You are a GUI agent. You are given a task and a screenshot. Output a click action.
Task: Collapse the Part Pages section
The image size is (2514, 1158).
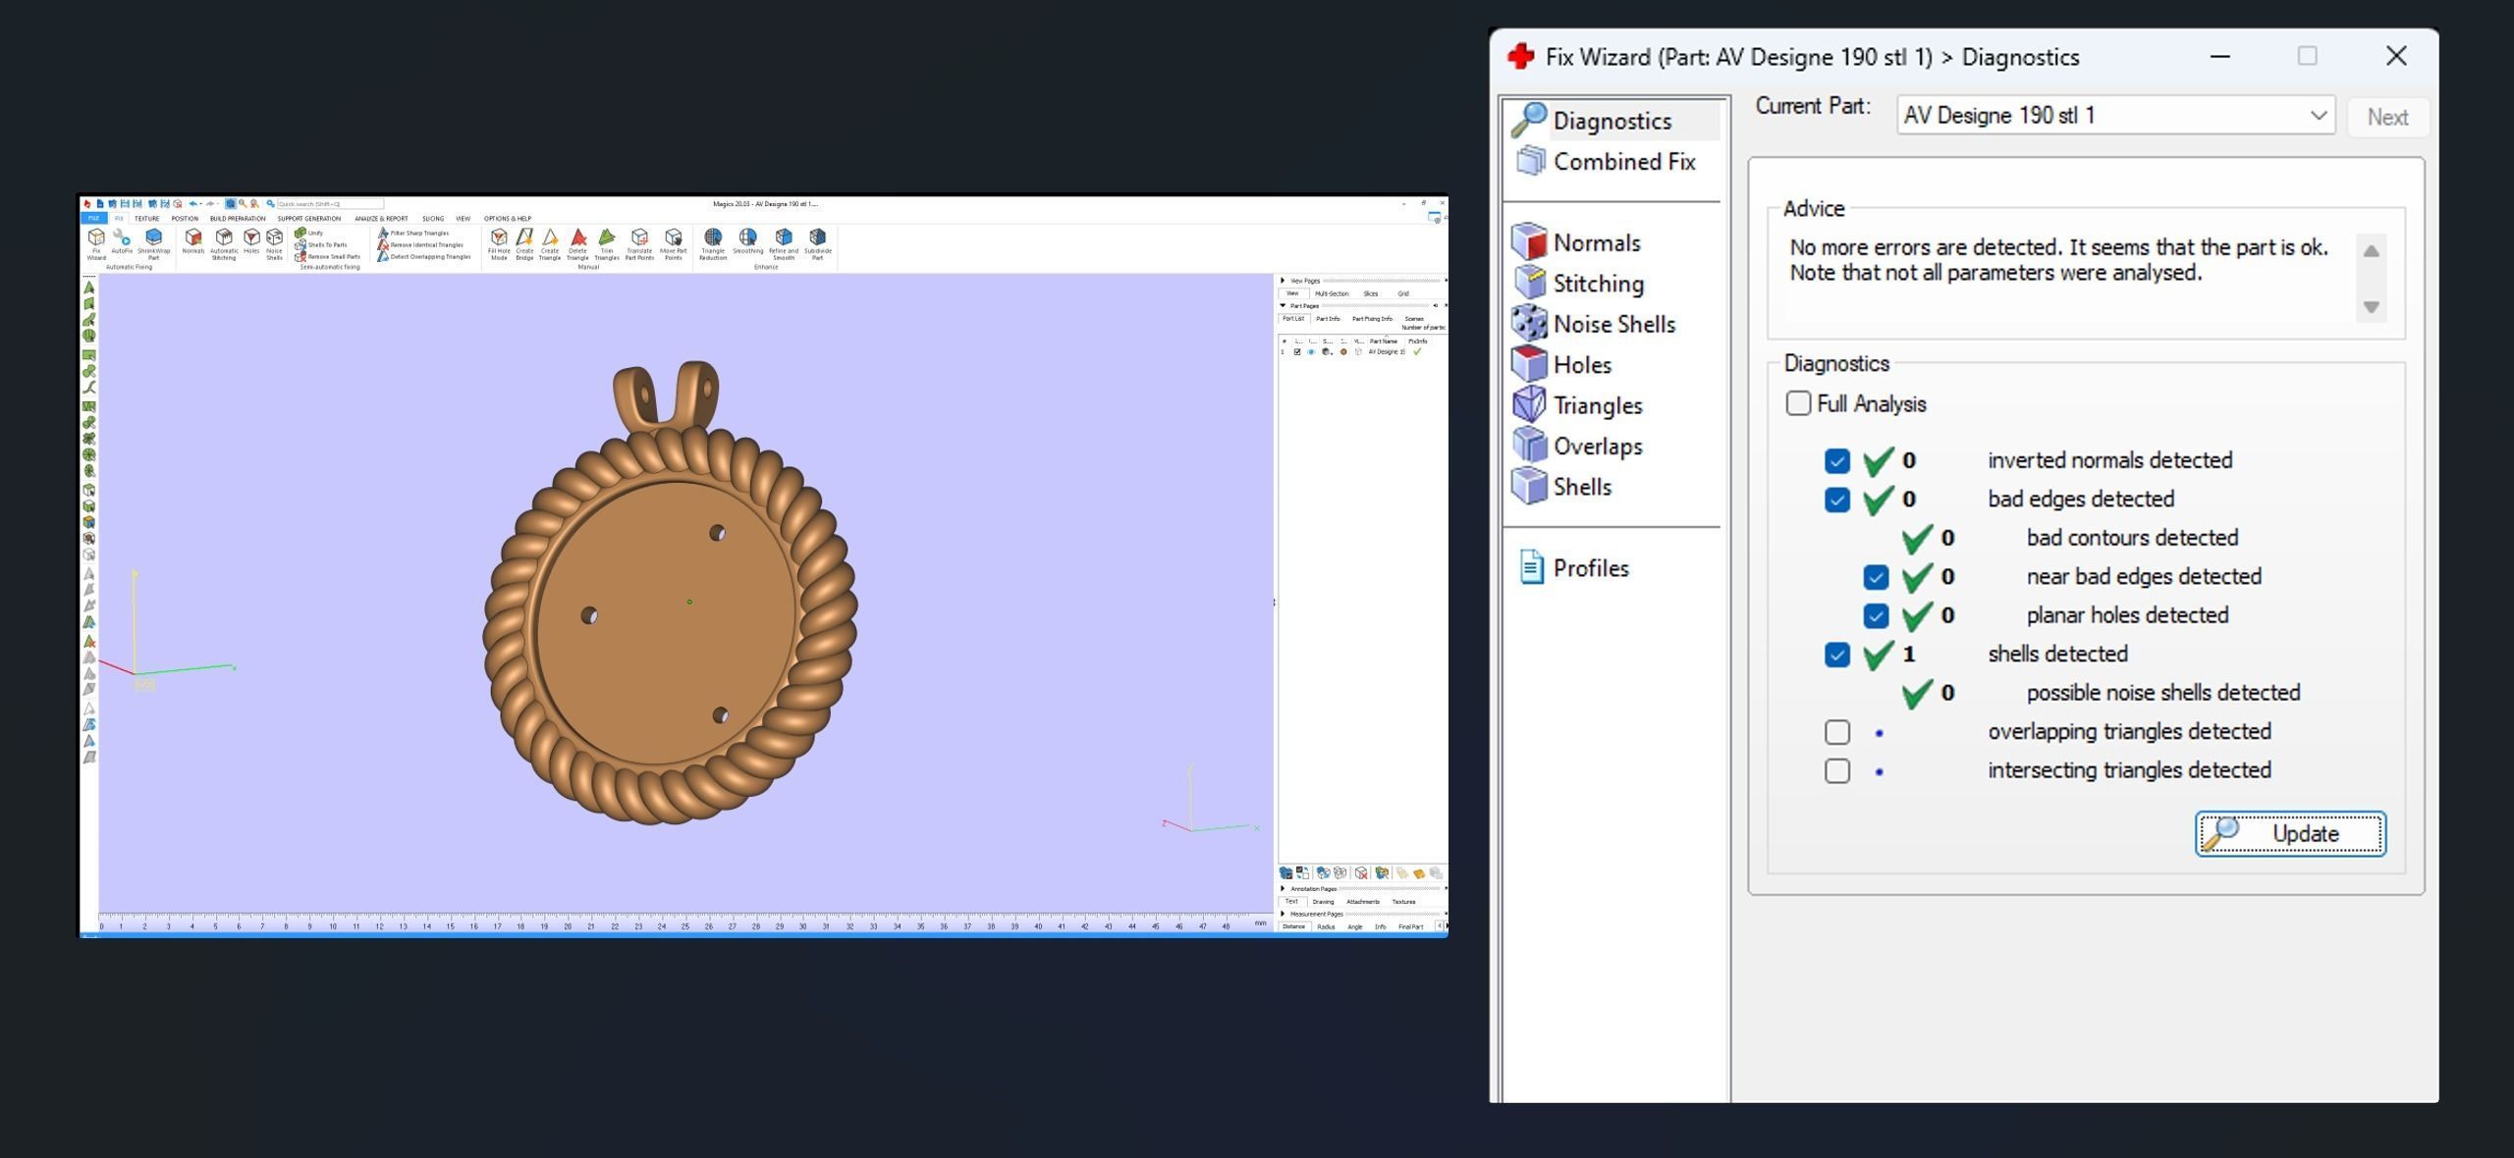pos(1283,306)
